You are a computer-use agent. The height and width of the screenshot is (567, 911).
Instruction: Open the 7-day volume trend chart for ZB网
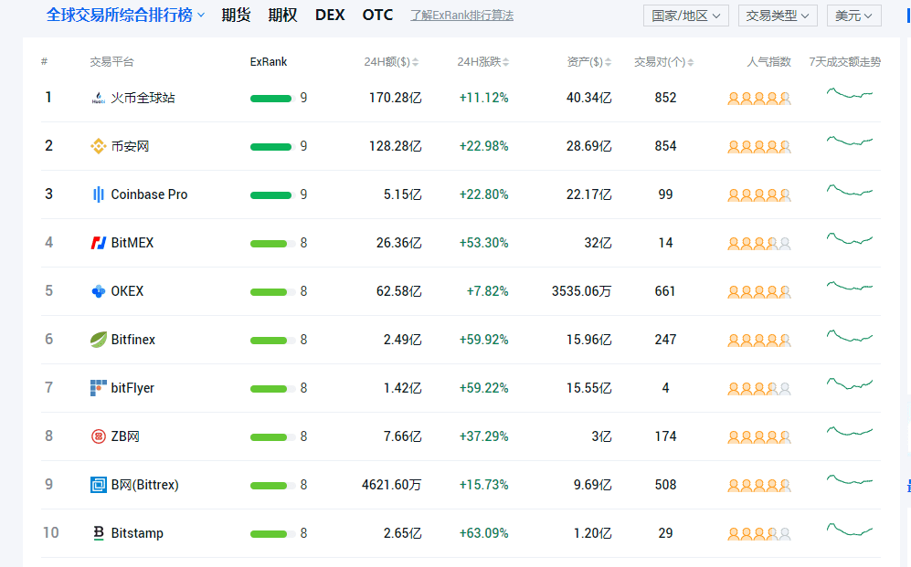pyautogui.click(x=850, y=431)
